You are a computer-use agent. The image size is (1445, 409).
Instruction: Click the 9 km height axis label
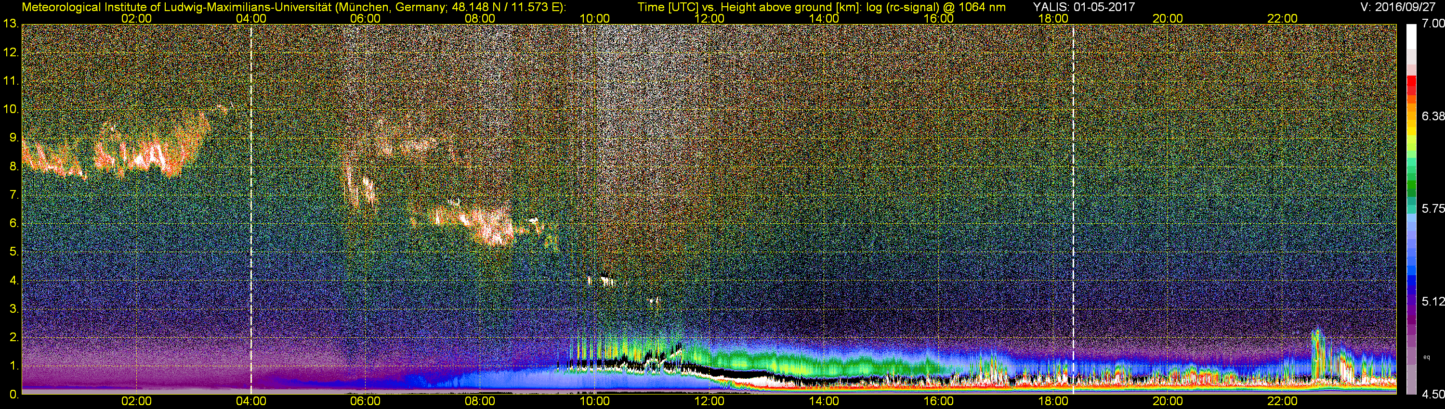pos(13,138)
